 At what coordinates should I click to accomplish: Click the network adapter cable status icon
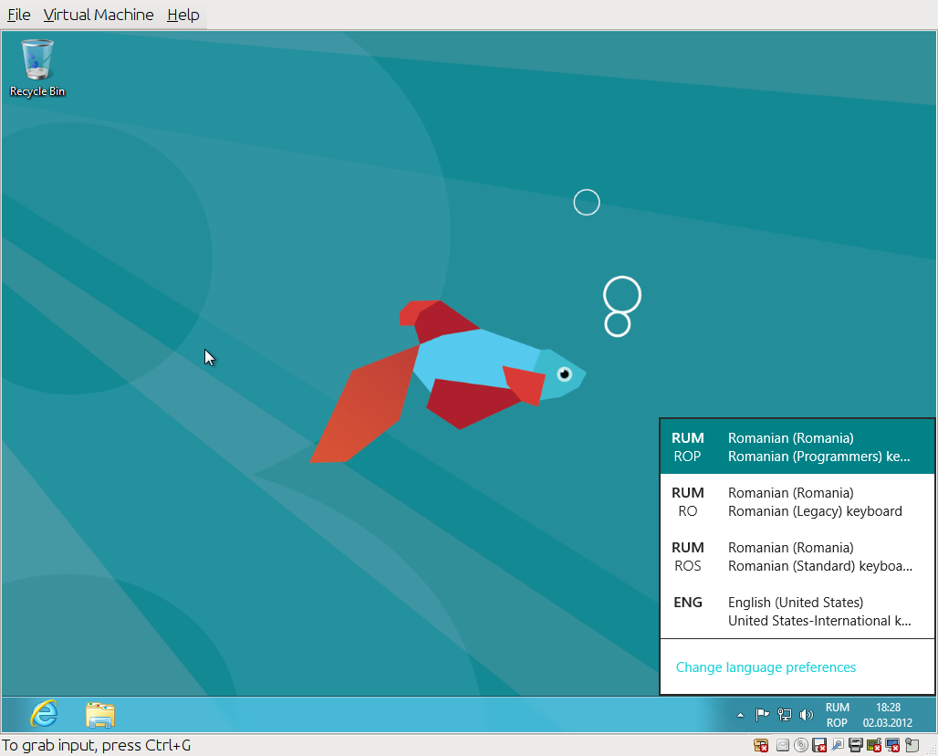point(838,745)
